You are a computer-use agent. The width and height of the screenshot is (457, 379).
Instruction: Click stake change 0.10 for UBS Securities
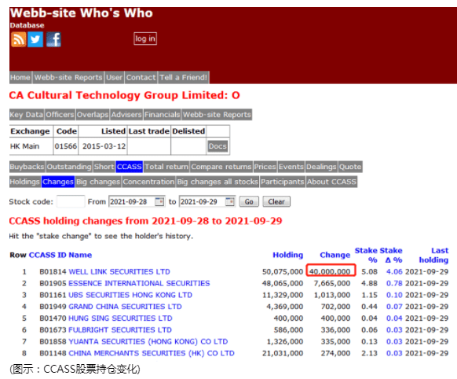click(x=394, y=295)
